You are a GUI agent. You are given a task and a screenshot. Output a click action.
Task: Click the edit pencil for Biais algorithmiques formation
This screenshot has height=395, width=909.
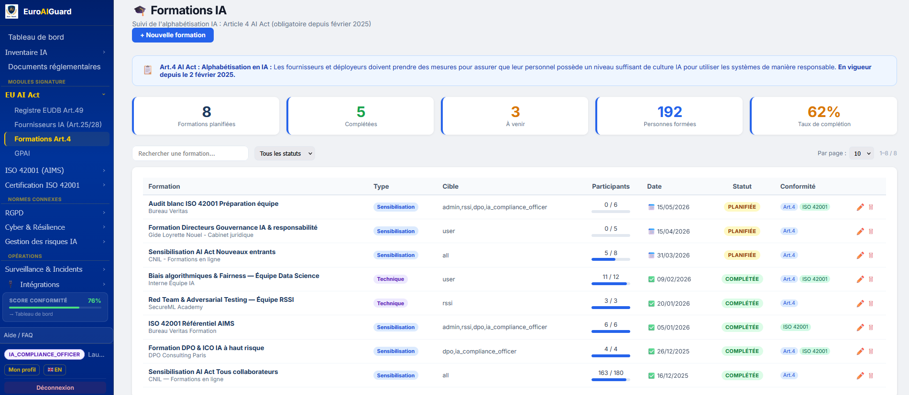click(x=860, y=279)
